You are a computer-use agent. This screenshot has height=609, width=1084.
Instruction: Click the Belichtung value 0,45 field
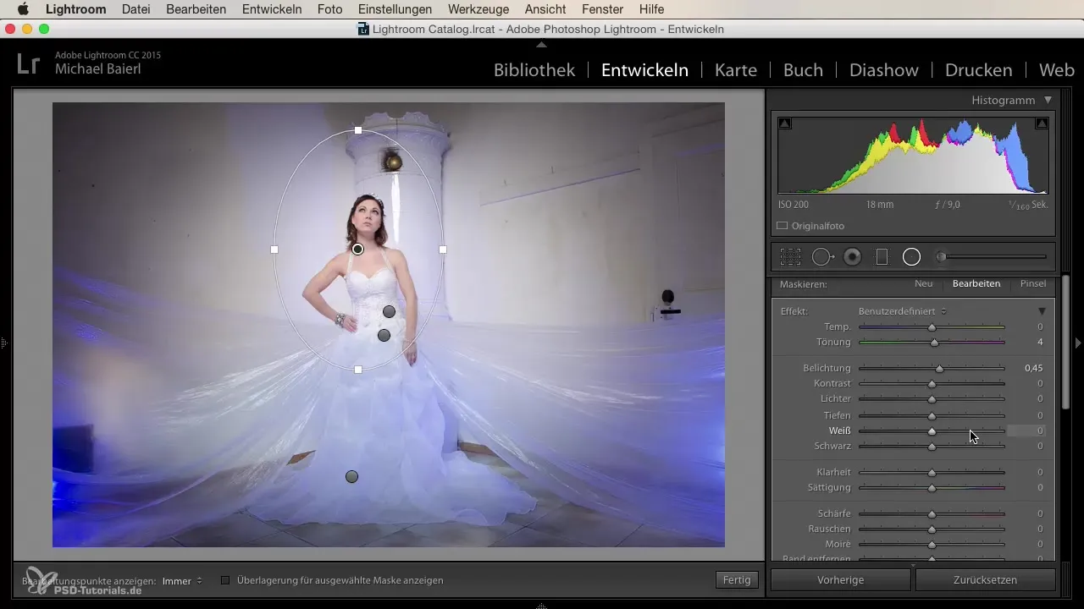[x=1032, y=369]
